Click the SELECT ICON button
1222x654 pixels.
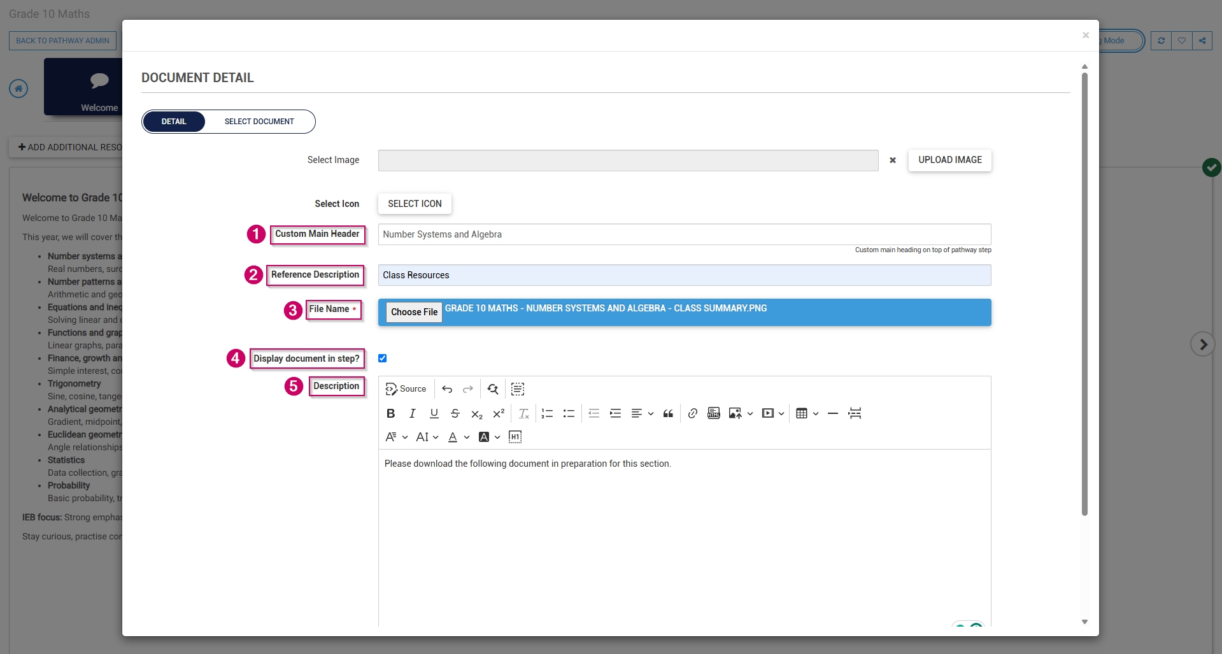(x=415, y=204)
